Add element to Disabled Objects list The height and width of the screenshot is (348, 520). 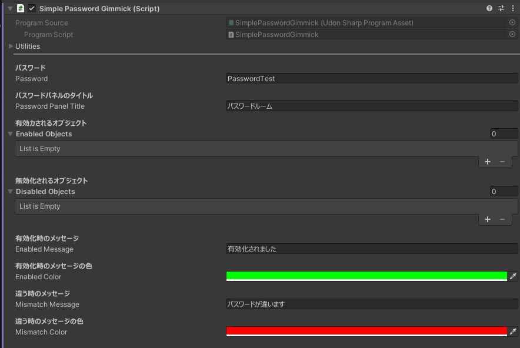488,219
